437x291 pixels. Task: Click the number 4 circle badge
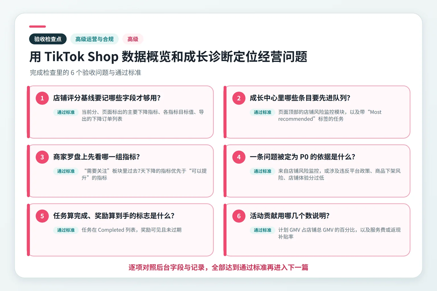pyautogui.click(x=239, y=157)
